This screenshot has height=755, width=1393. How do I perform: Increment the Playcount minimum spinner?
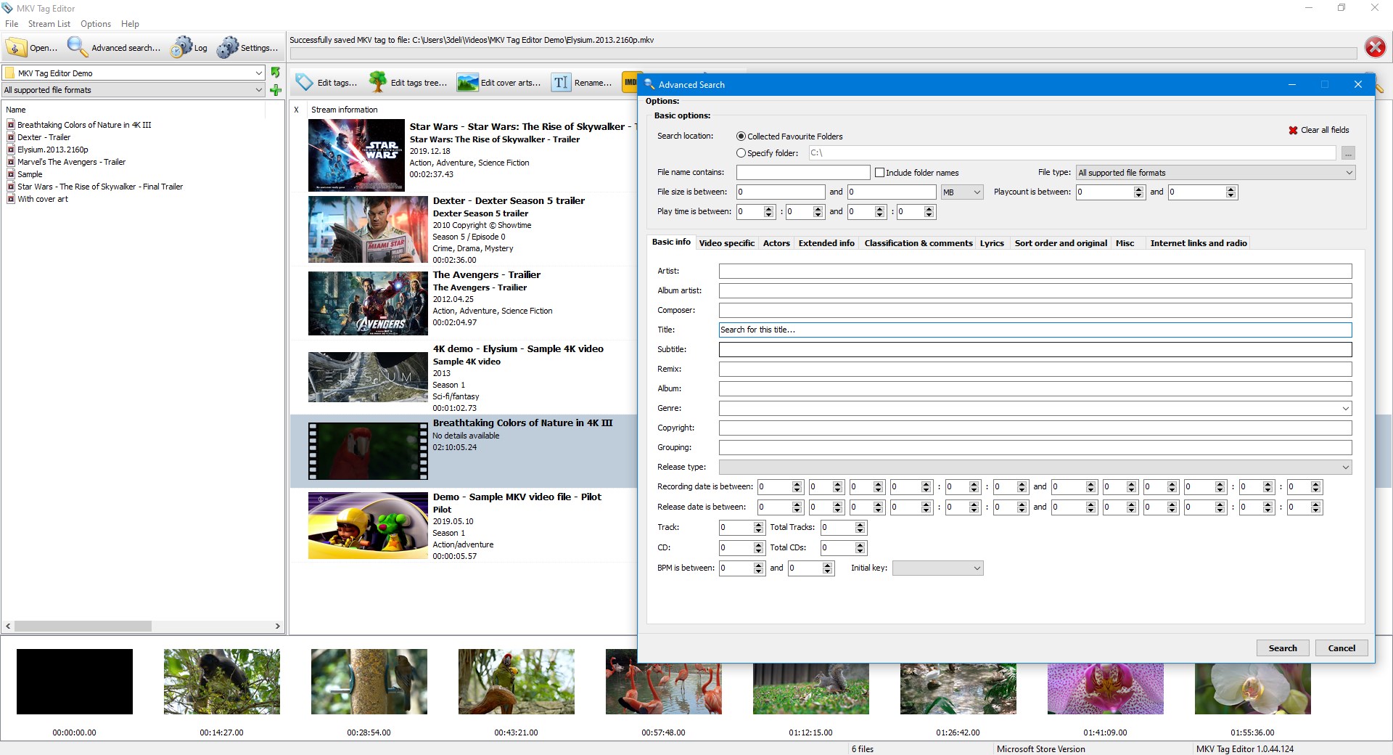(1138, 189)
